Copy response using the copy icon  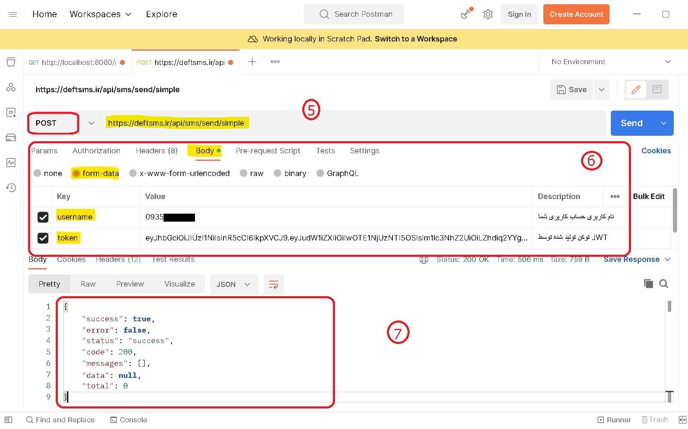pos(648,284)
